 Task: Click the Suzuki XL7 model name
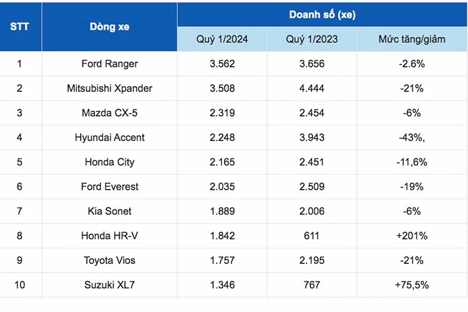[110, 285]
